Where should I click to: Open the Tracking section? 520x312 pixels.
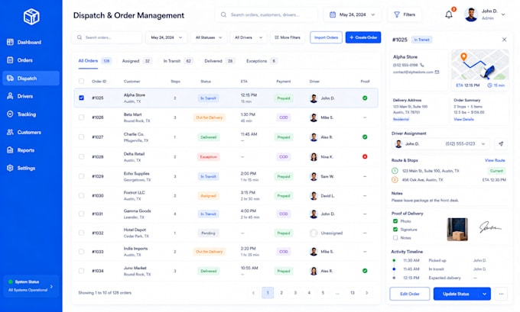31,114
